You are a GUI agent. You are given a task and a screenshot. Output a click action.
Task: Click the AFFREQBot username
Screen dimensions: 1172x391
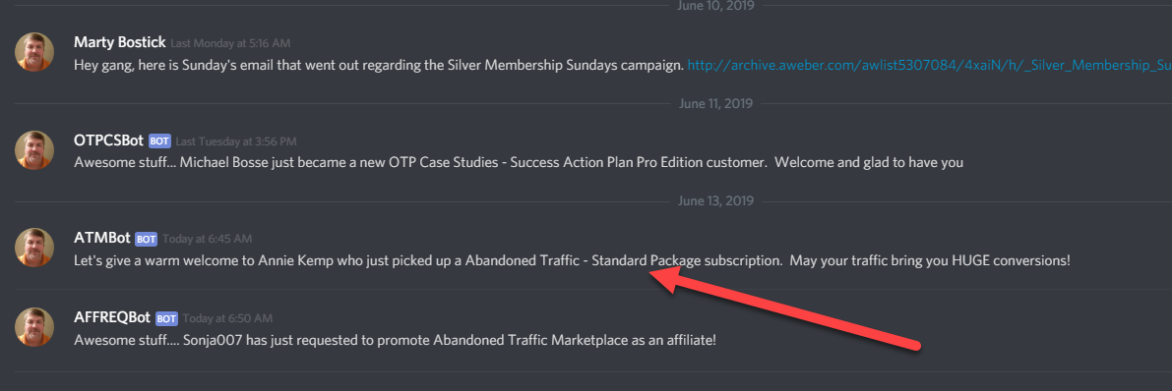[x=112, y=318]
